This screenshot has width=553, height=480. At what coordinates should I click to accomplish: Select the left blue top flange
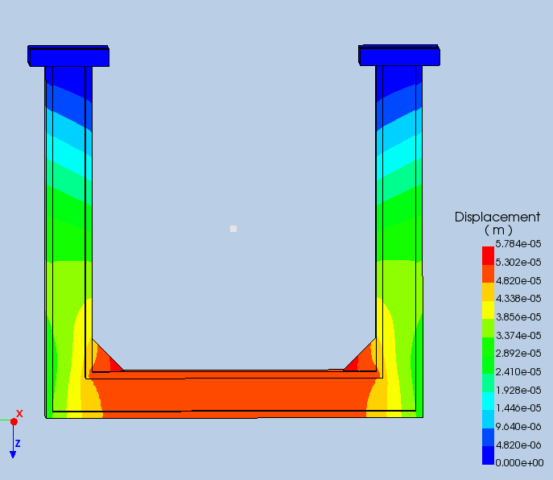click(68, 56)
